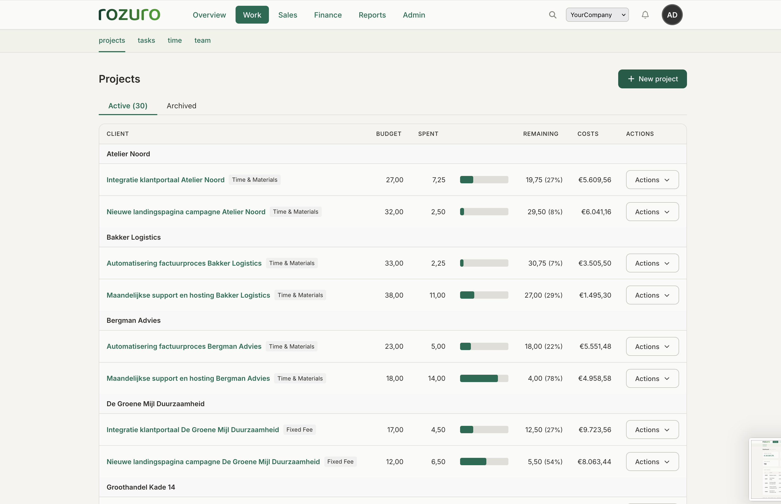Open Integratie klantportaal De Groene Mijl Duurzaamheid
The image size is (781, 504).
tap(193, 430)
